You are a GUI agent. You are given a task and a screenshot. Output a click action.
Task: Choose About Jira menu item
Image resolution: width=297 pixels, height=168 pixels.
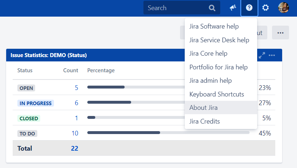221,108
